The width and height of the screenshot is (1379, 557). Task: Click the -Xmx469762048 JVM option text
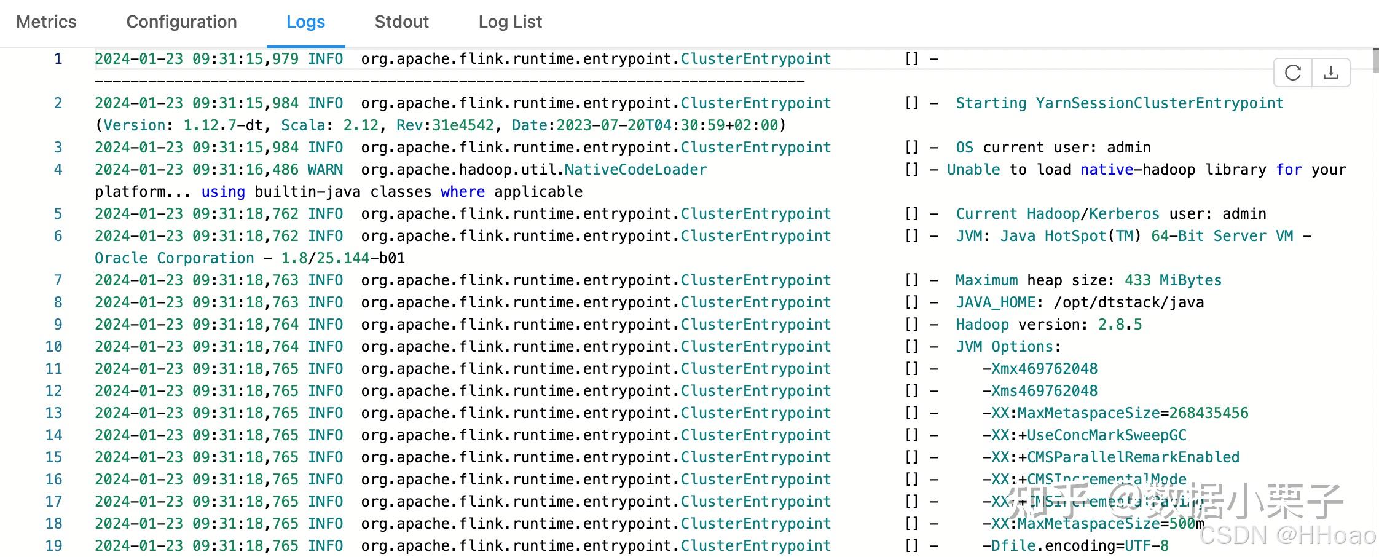click(1040, 369)
